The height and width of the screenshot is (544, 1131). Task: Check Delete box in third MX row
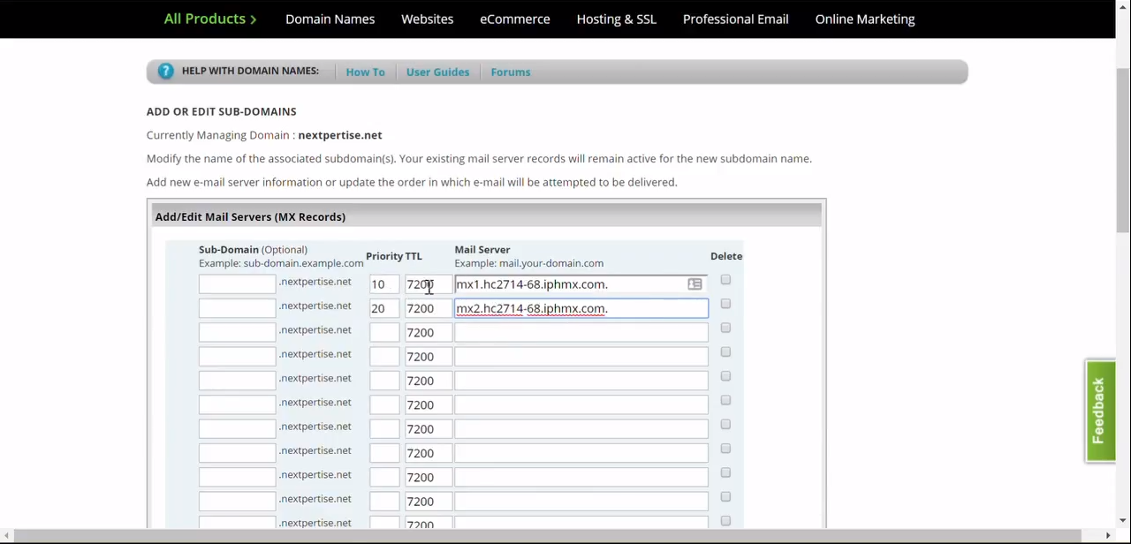coord(725,328)
